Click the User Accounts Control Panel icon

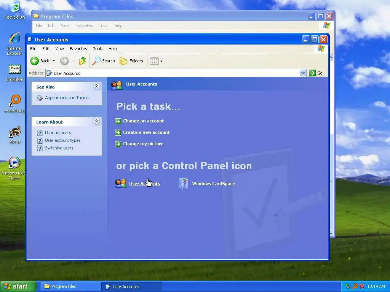pos(121,184)
